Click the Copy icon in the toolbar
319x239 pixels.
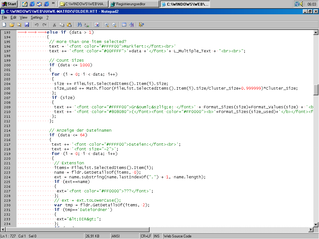[x=62, y=25]
